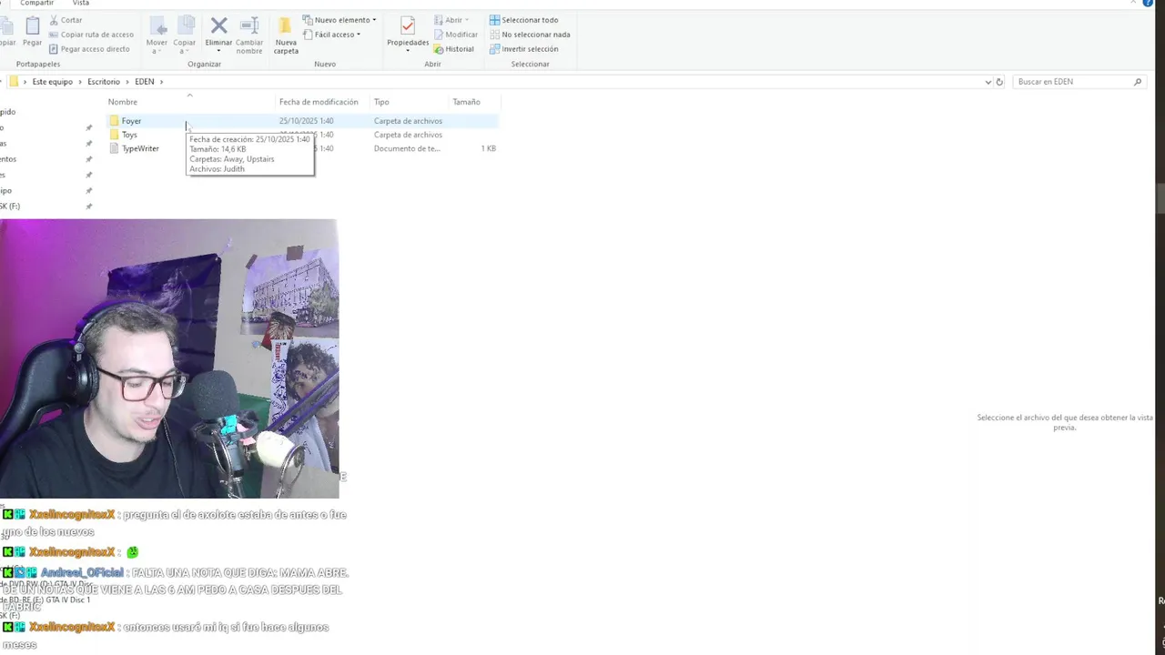1165x655 pixels.
Task: Expand the chevron after EDEN in path
Action: pos(161,82)
